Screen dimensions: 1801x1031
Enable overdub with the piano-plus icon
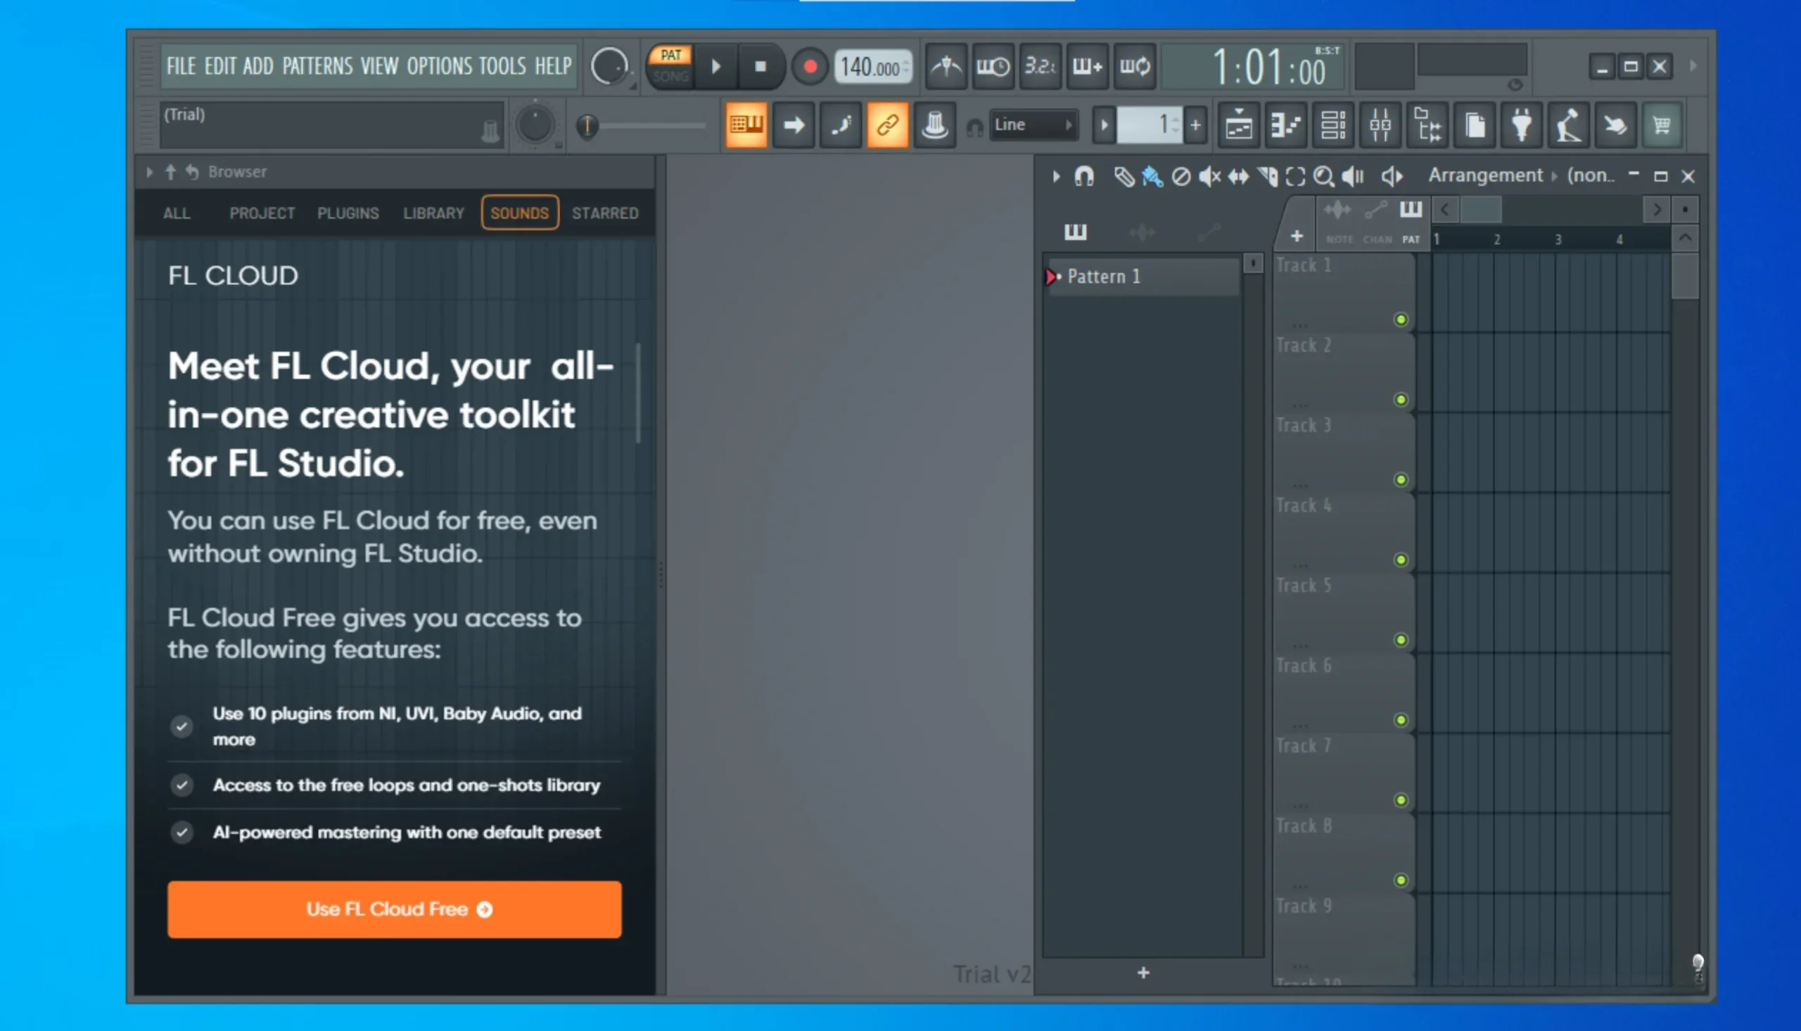tap(1087, 67)
